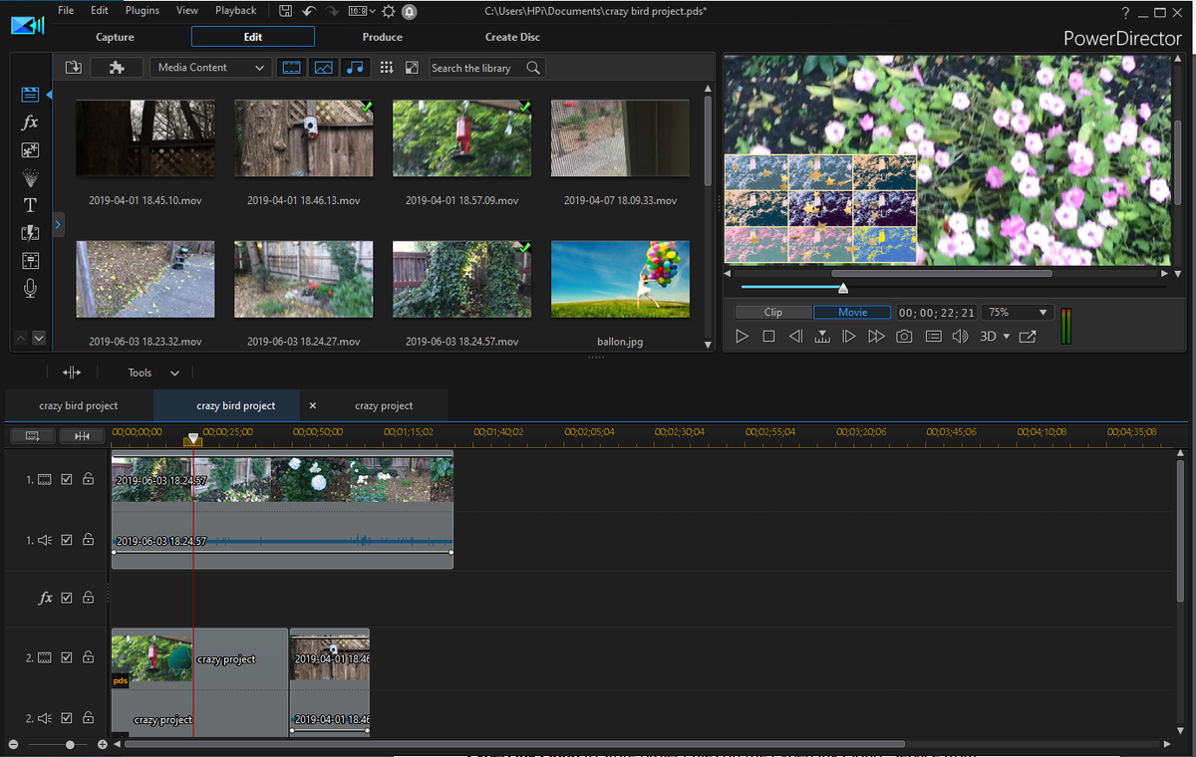Viewport: 1196px width, 757px height.
Task: Click the Fast Forward button in preview
Action: point(876,337)
